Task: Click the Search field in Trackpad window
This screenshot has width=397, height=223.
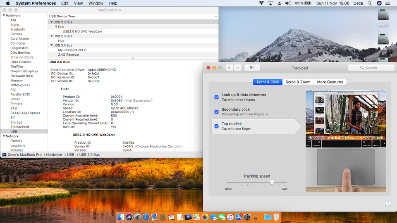Action: pos(371,67)
